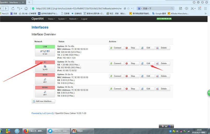This screenshot has height=134, width=210.
Task: Click the OpenWrt brand title
Action: 38,19
